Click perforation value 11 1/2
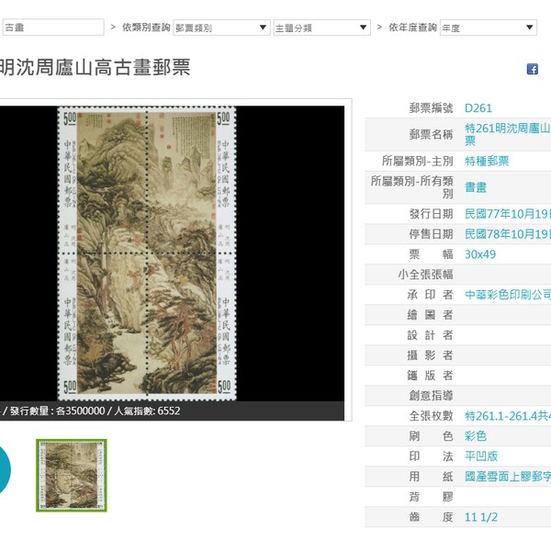This screenshot has height=551, width=551. (481, 517)
